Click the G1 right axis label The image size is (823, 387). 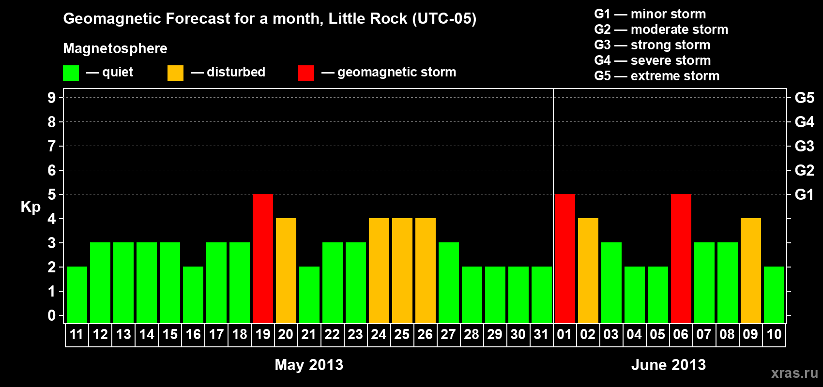804,194
